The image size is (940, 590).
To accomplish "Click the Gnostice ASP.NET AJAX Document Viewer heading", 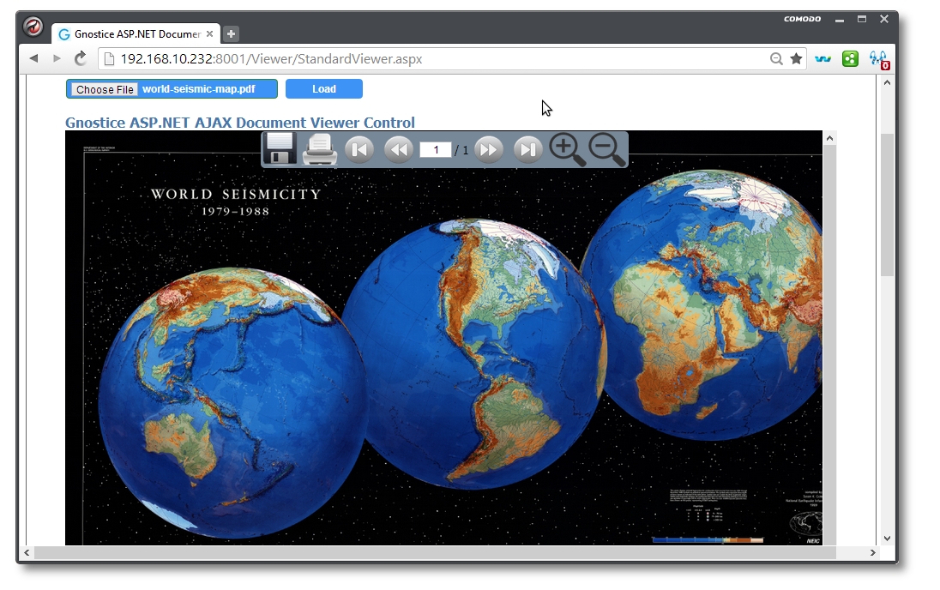I will [240, 123].
